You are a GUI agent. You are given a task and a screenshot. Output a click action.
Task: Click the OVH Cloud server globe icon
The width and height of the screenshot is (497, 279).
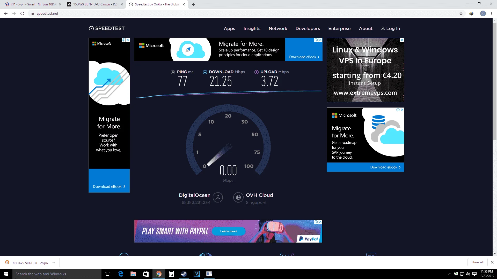(238, 197)
